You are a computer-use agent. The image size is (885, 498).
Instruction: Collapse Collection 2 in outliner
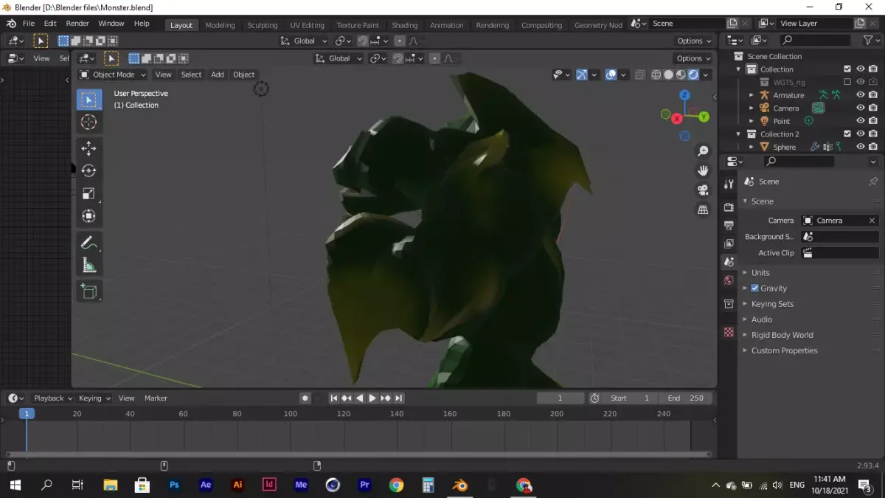click(x=738, y=134)
